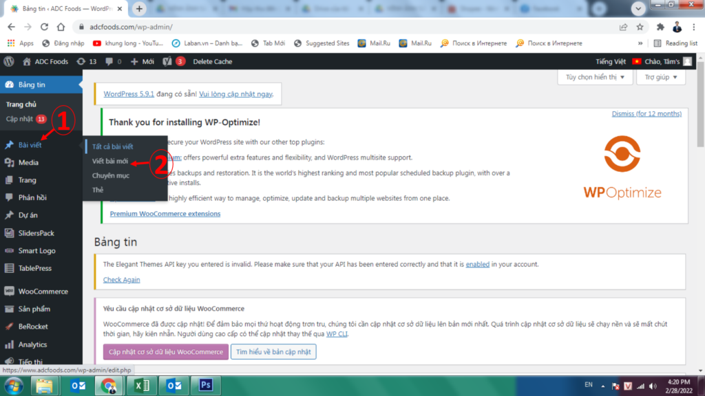The image size is (705, 396).
Task: Go back with browser back arrow
Action: click(11, 27)
